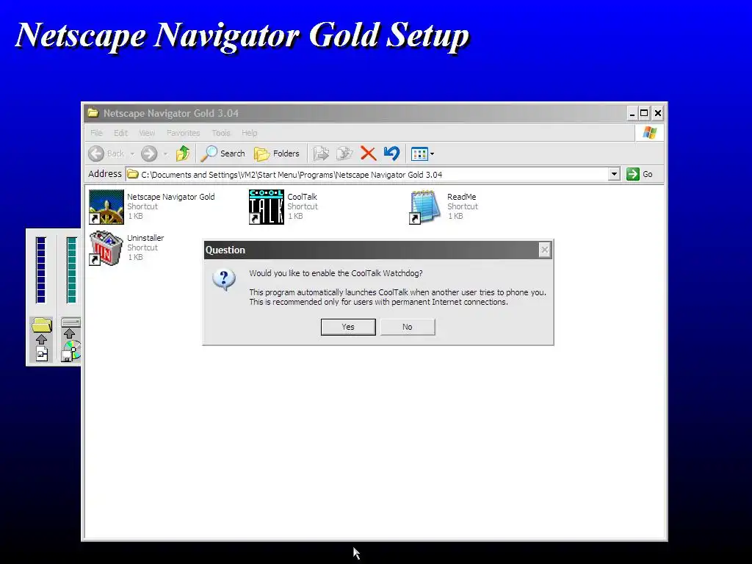The width and height of the screenshot is (752, 564).
Task: Select the Uninstaller trash can icon
Action: pos(106,248)
